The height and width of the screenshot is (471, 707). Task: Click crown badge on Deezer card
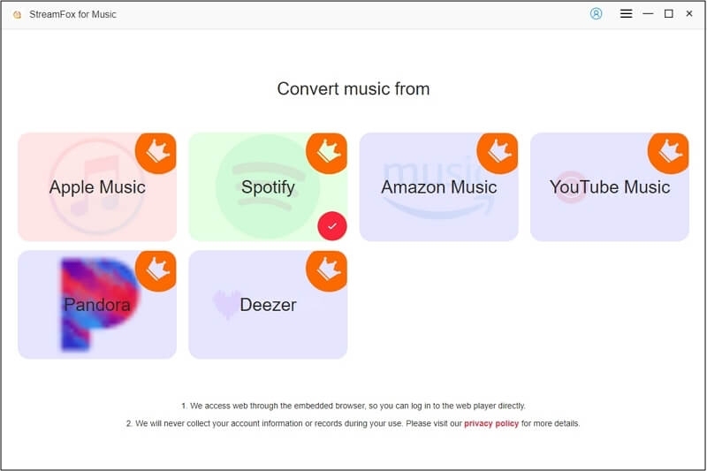click(x=328, y=270)
